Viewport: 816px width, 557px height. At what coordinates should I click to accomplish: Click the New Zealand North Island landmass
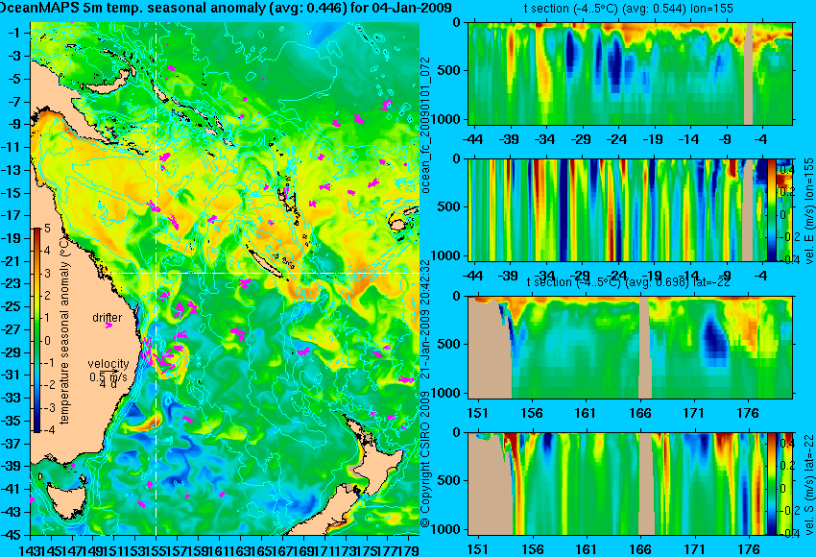point(377,466)
